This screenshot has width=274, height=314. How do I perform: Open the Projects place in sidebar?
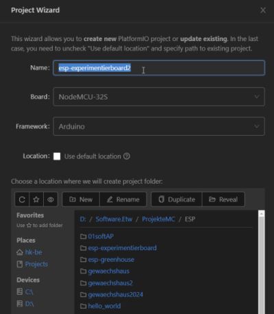[x=32, y=264]
